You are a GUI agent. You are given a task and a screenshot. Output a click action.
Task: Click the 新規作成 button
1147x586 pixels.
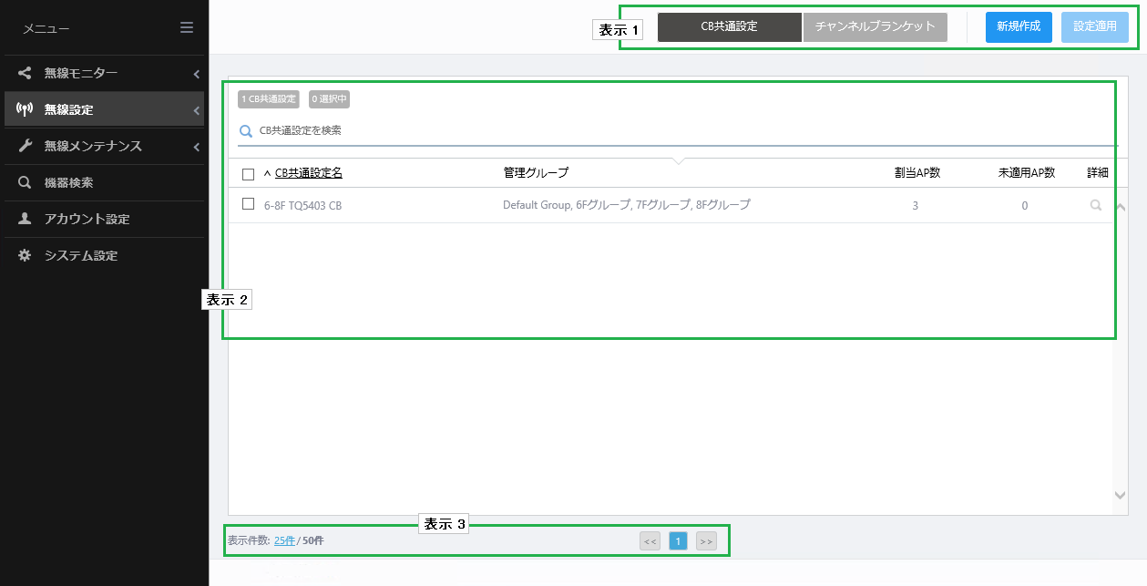click(x=1018, y=26)
